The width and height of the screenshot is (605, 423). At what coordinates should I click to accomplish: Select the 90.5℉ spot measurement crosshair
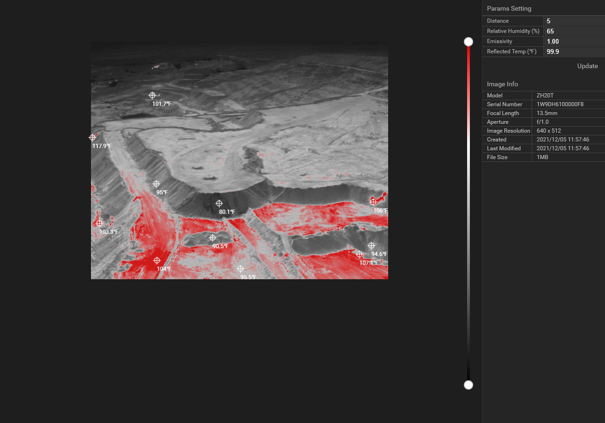[x=213, y=238]
